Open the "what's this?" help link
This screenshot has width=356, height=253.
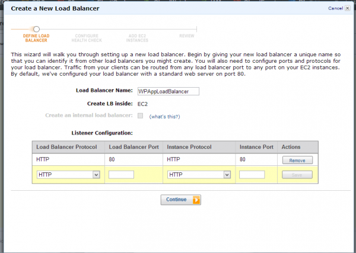coord(164,117)
